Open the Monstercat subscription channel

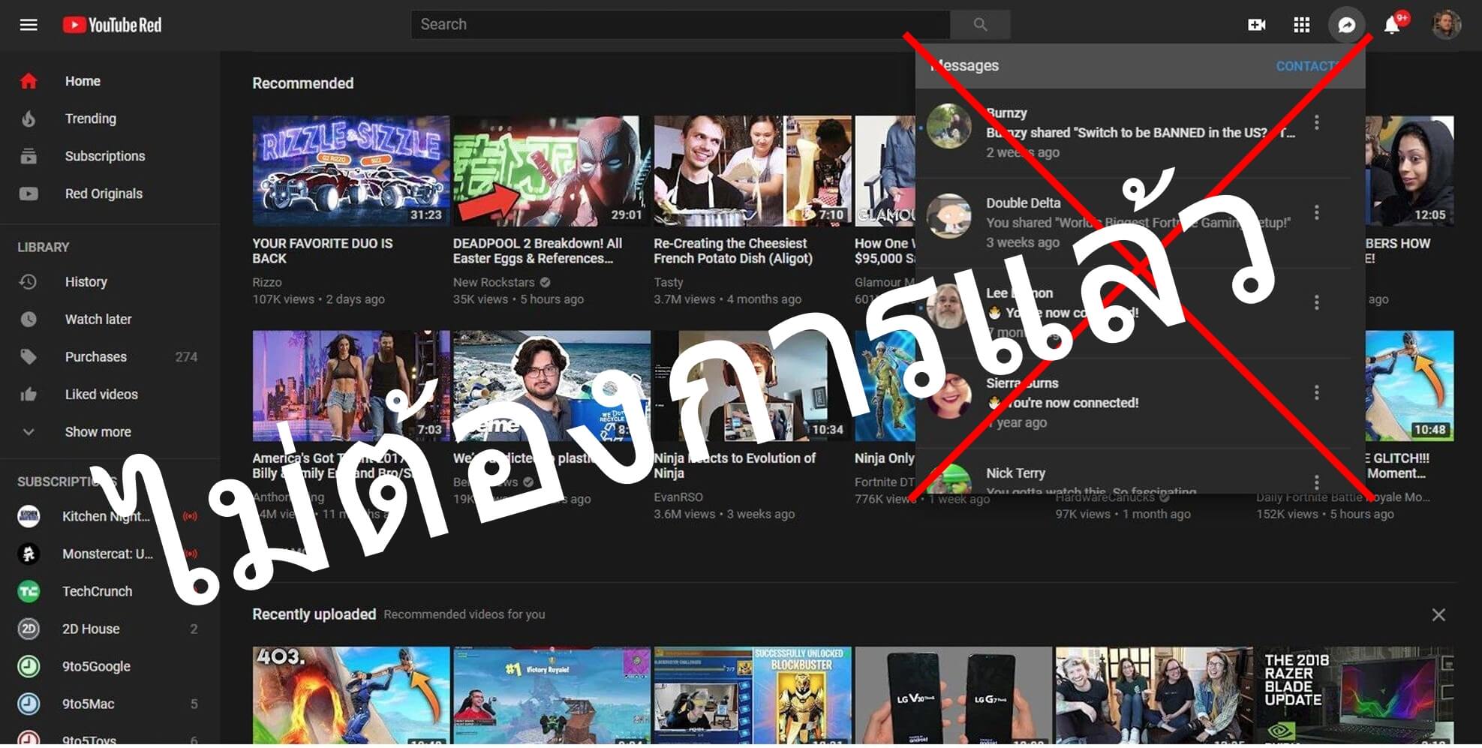click(x=110, y=554)
